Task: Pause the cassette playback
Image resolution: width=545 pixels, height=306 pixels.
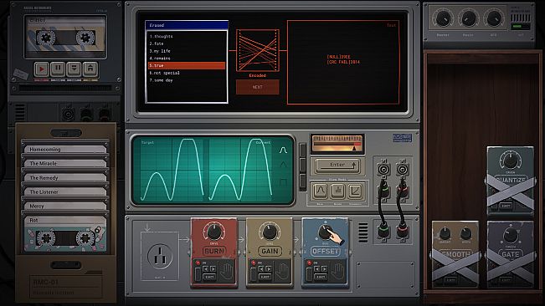Action: [x=58, y=69]
